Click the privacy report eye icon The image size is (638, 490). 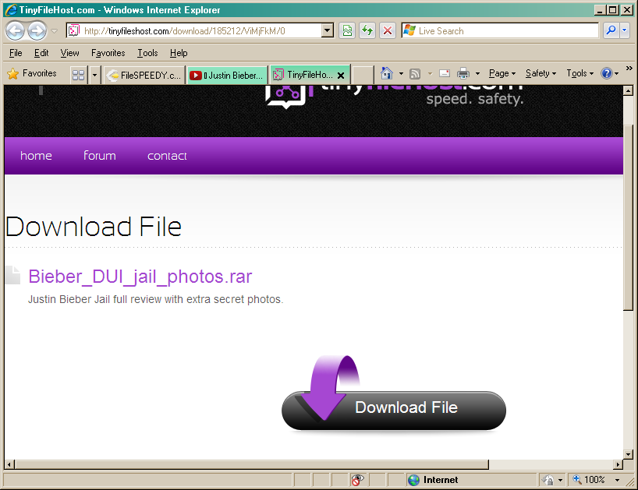pos(357,480)
